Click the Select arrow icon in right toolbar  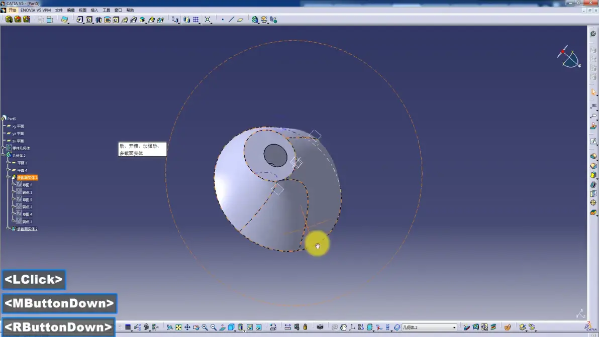pyautogui.click(x=593, y=92)
